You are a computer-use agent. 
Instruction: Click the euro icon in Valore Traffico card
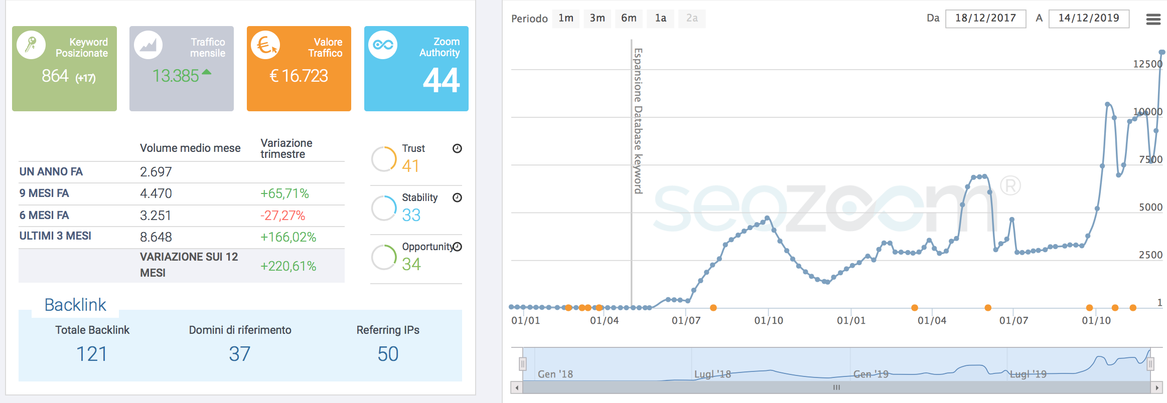265,45
